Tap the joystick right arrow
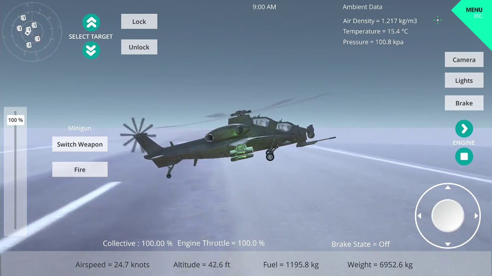Screen dimensions: 492x276 point(476,216)
